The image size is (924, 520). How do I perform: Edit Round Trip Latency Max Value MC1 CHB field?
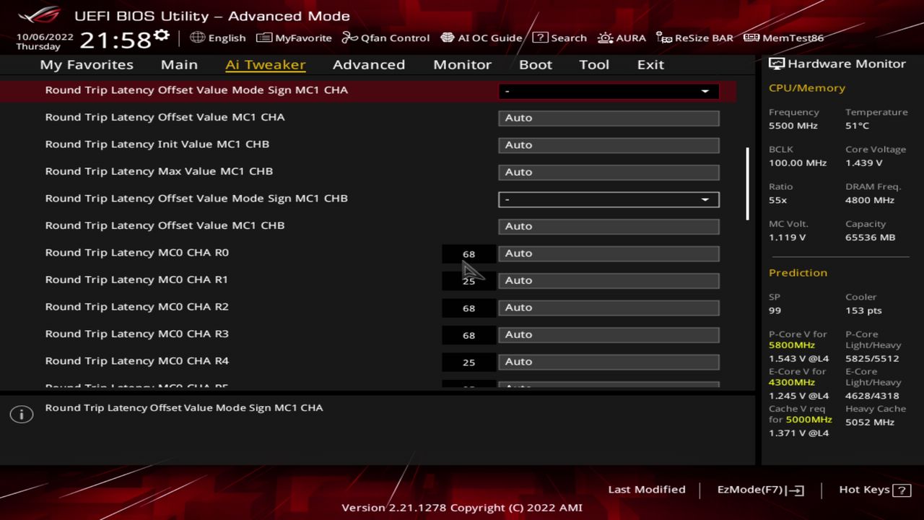point(609,172)
